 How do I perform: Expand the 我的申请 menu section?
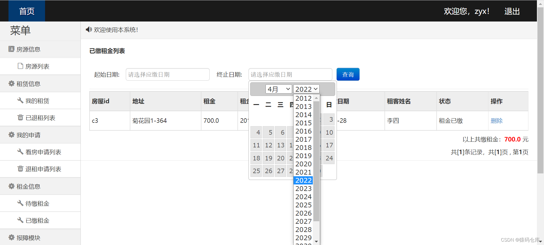40,135
